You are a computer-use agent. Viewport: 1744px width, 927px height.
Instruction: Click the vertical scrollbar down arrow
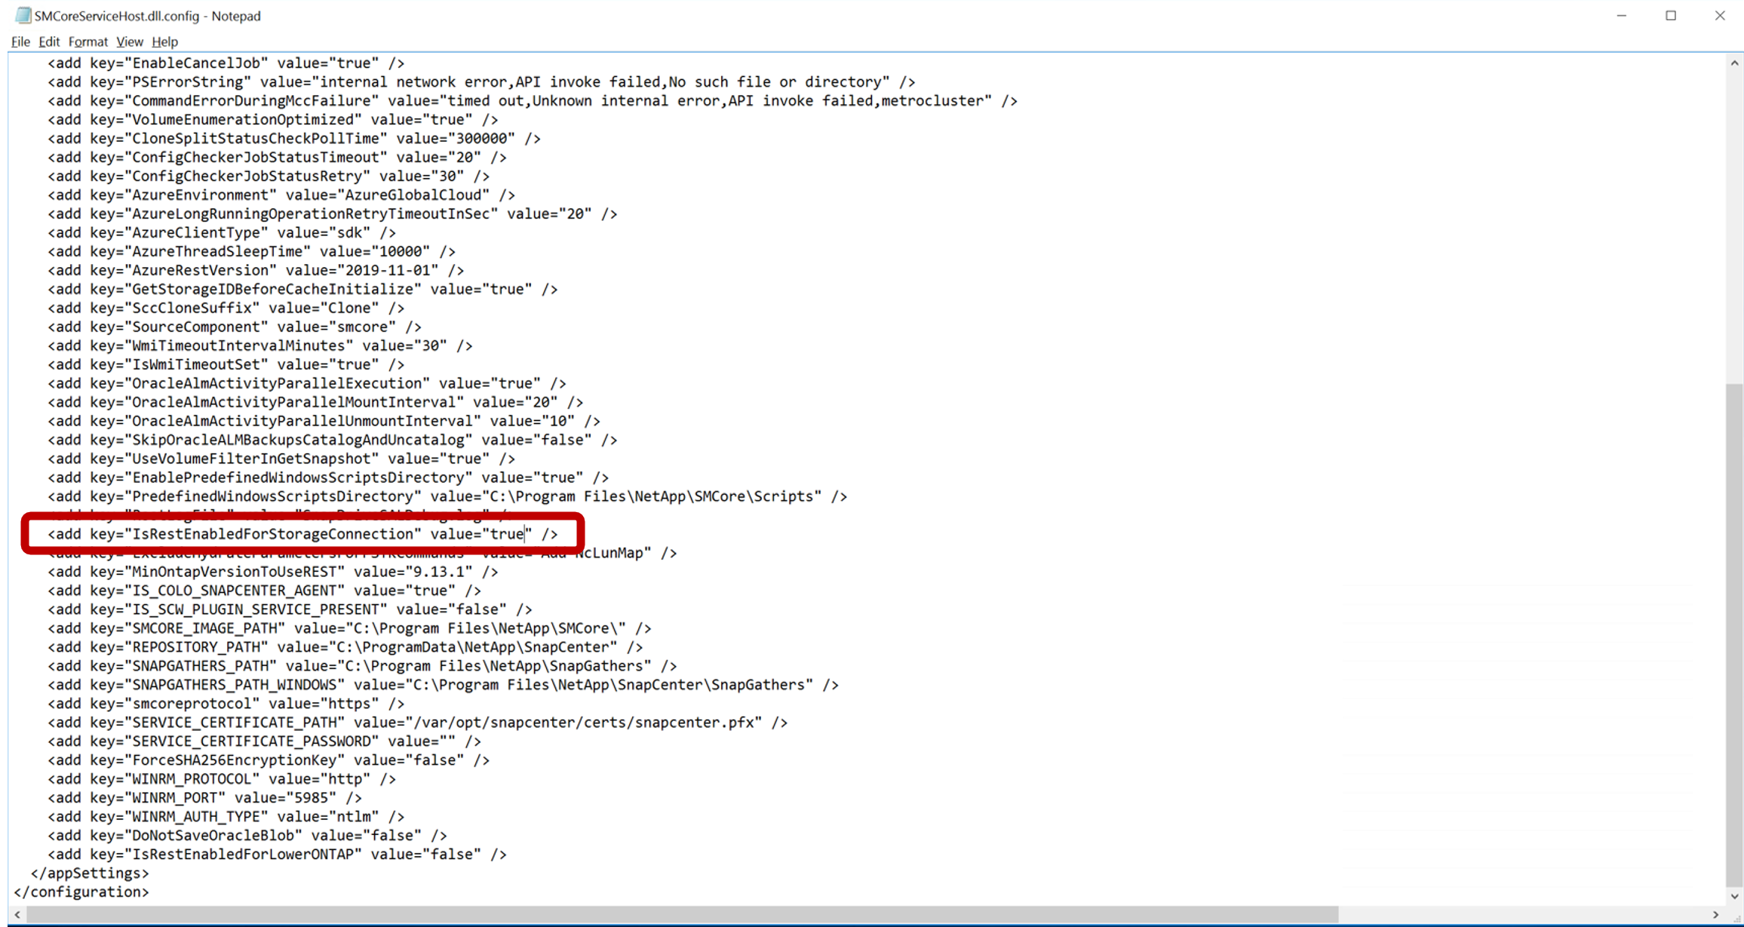pyautogui.click(x=1734, y=896)
